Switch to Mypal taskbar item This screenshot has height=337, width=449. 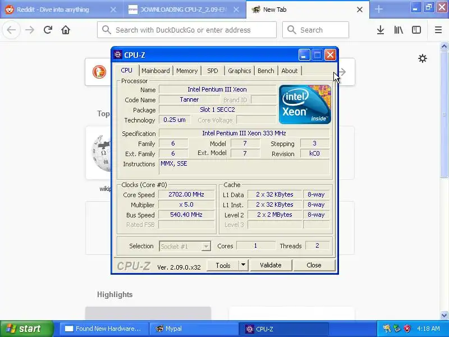click(x=195, y=329)
